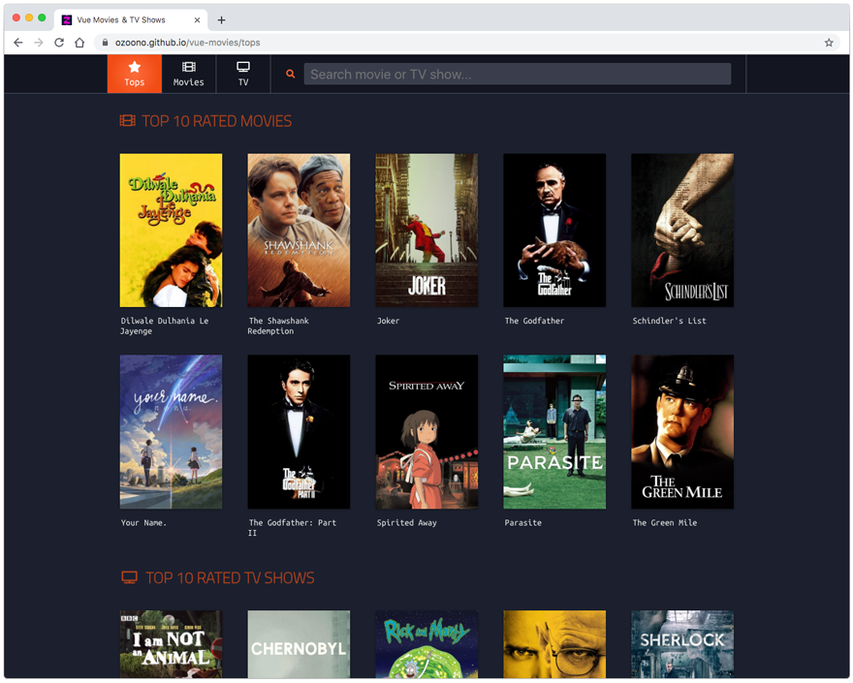Open the Chernobyl TV show poster

pos(299,644)
